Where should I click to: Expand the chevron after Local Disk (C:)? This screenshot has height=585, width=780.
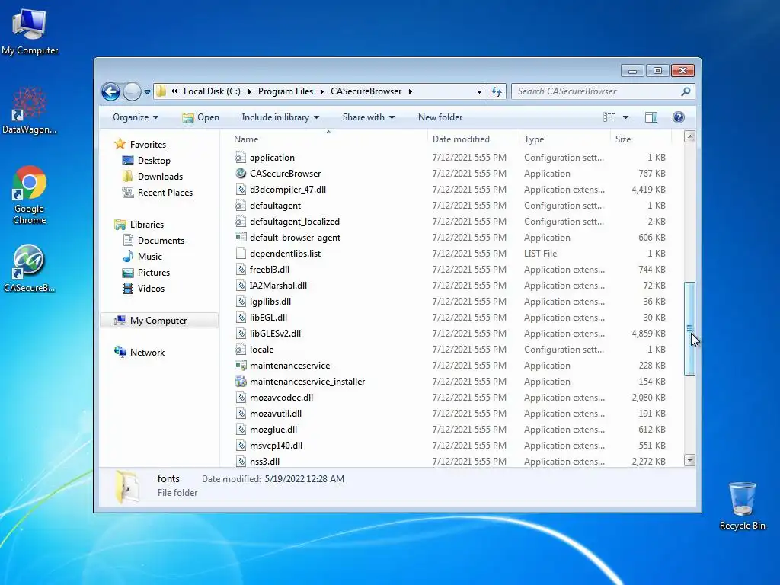pos(249,91)
